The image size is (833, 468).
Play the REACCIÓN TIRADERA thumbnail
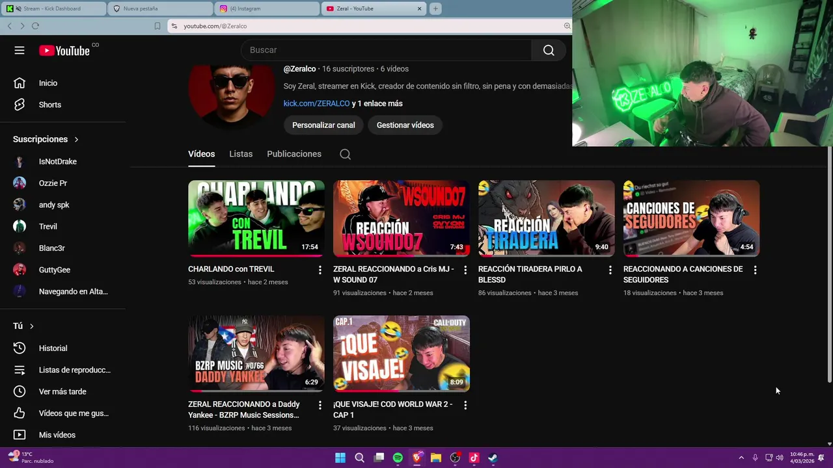tap(547, 218)
